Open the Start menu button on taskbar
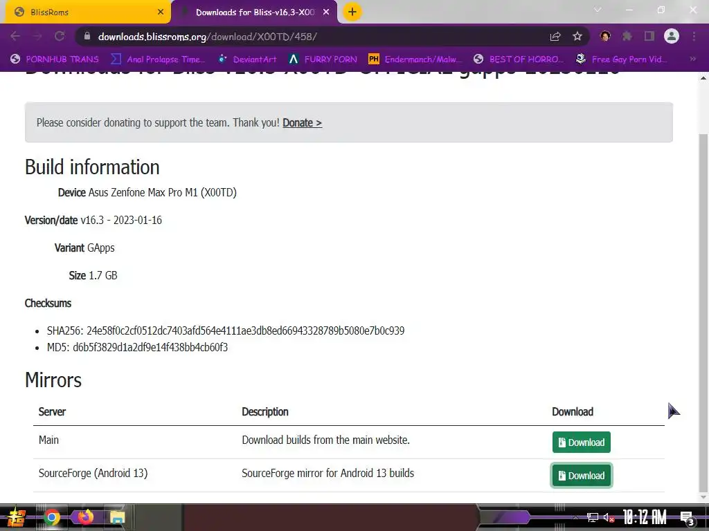The image size is (709, 531). point(16,517)
